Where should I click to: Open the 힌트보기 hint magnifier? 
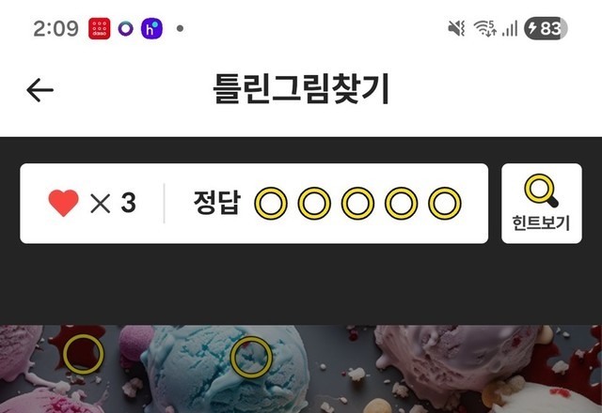542,204
